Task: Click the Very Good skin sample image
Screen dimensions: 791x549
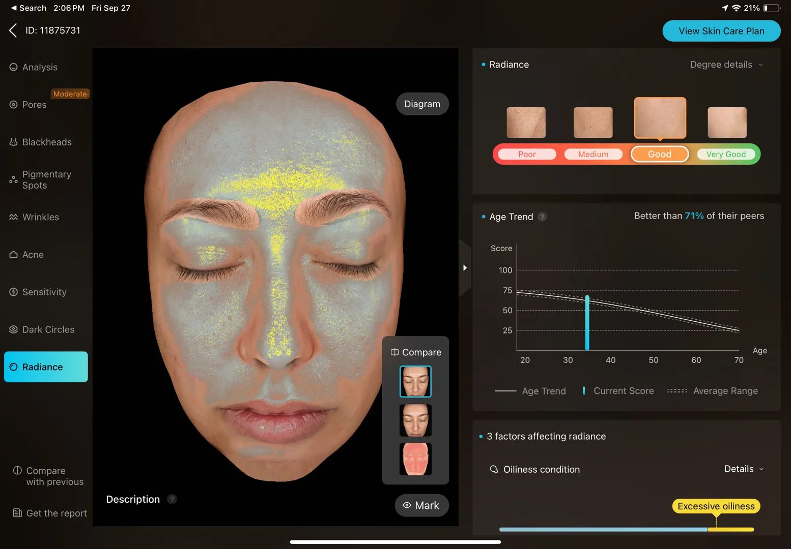Action: pyautogui.click(x=727, y=122)
